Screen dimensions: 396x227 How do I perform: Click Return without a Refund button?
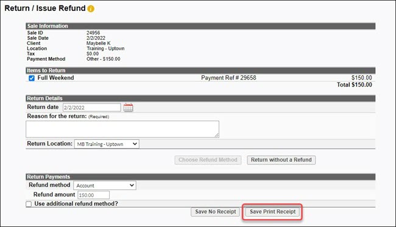pyautogui.click(x=281, y=160)
